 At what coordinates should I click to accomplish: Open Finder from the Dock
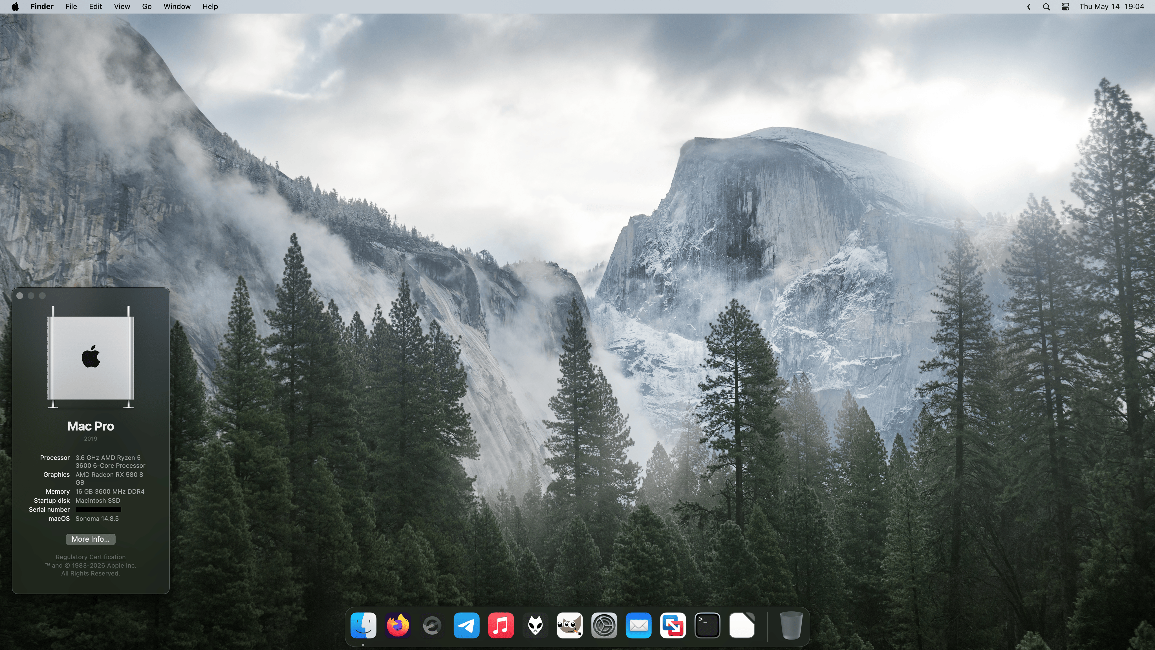point(363,625)
